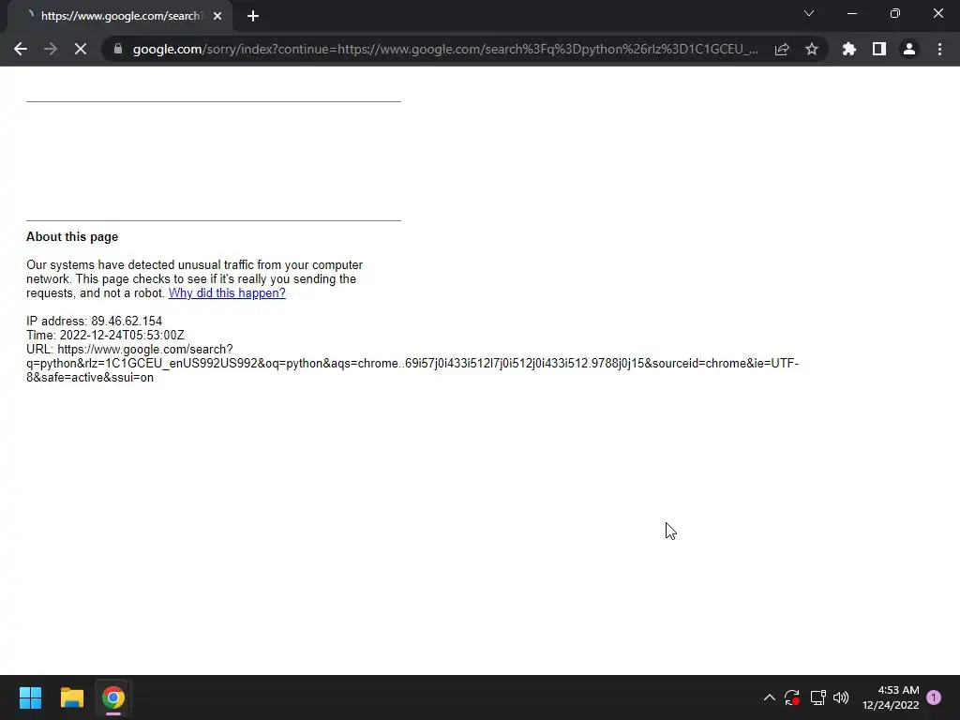Restore down the Chrome window
Screen dimensions: 960x720
pyautogui.click(x=895, y=13)
